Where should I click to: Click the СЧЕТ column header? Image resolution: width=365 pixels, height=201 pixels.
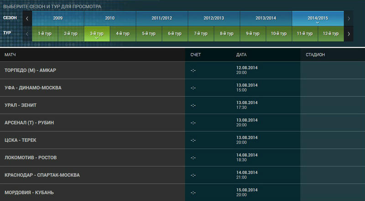(196, 55)
